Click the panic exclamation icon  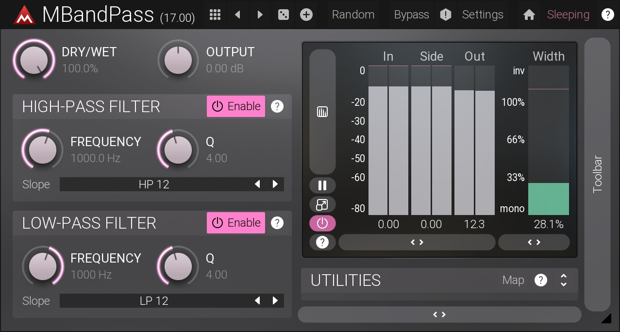click(446, 15)
